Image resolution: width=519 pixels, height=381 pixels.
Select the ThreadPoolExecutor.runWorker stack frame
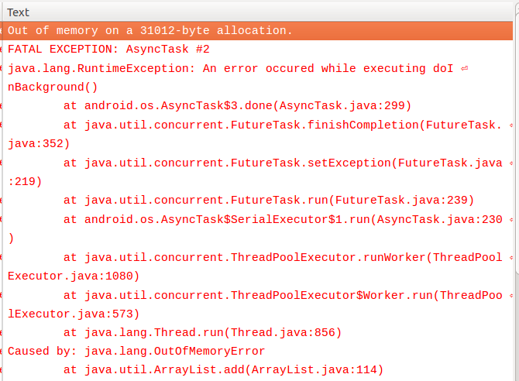(x=282, y=257)
